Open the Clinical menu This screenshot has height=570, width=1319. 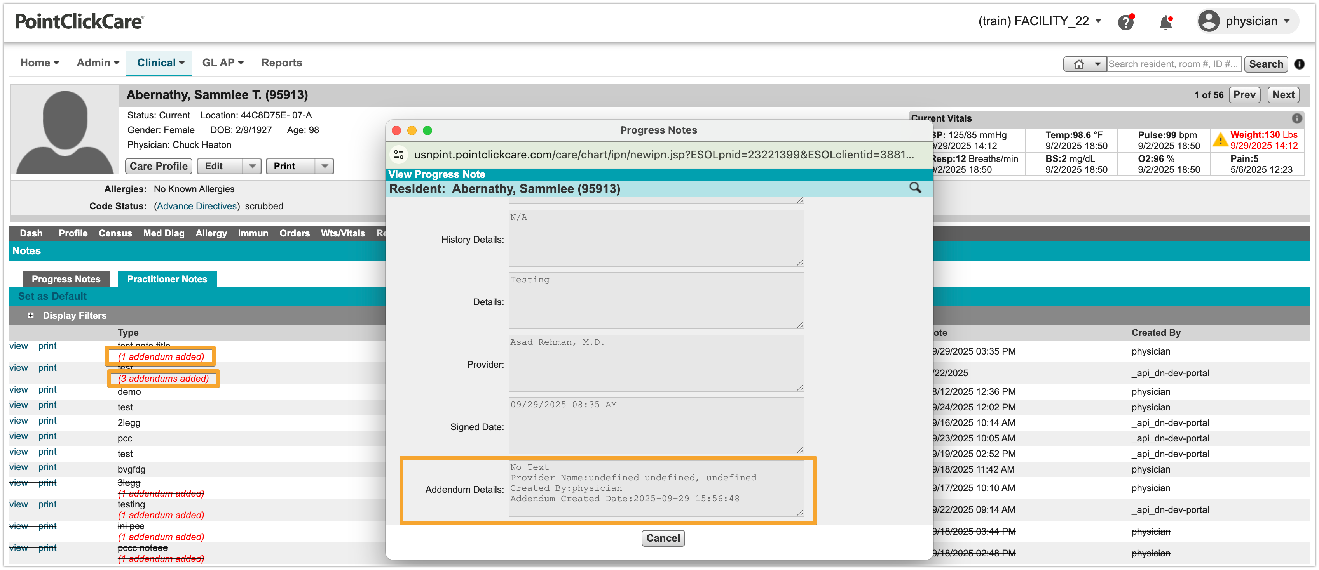click(160, 63)
